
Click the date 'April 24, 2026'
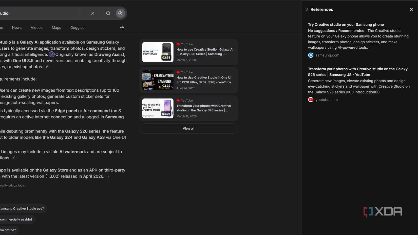(x=186, y=88)
